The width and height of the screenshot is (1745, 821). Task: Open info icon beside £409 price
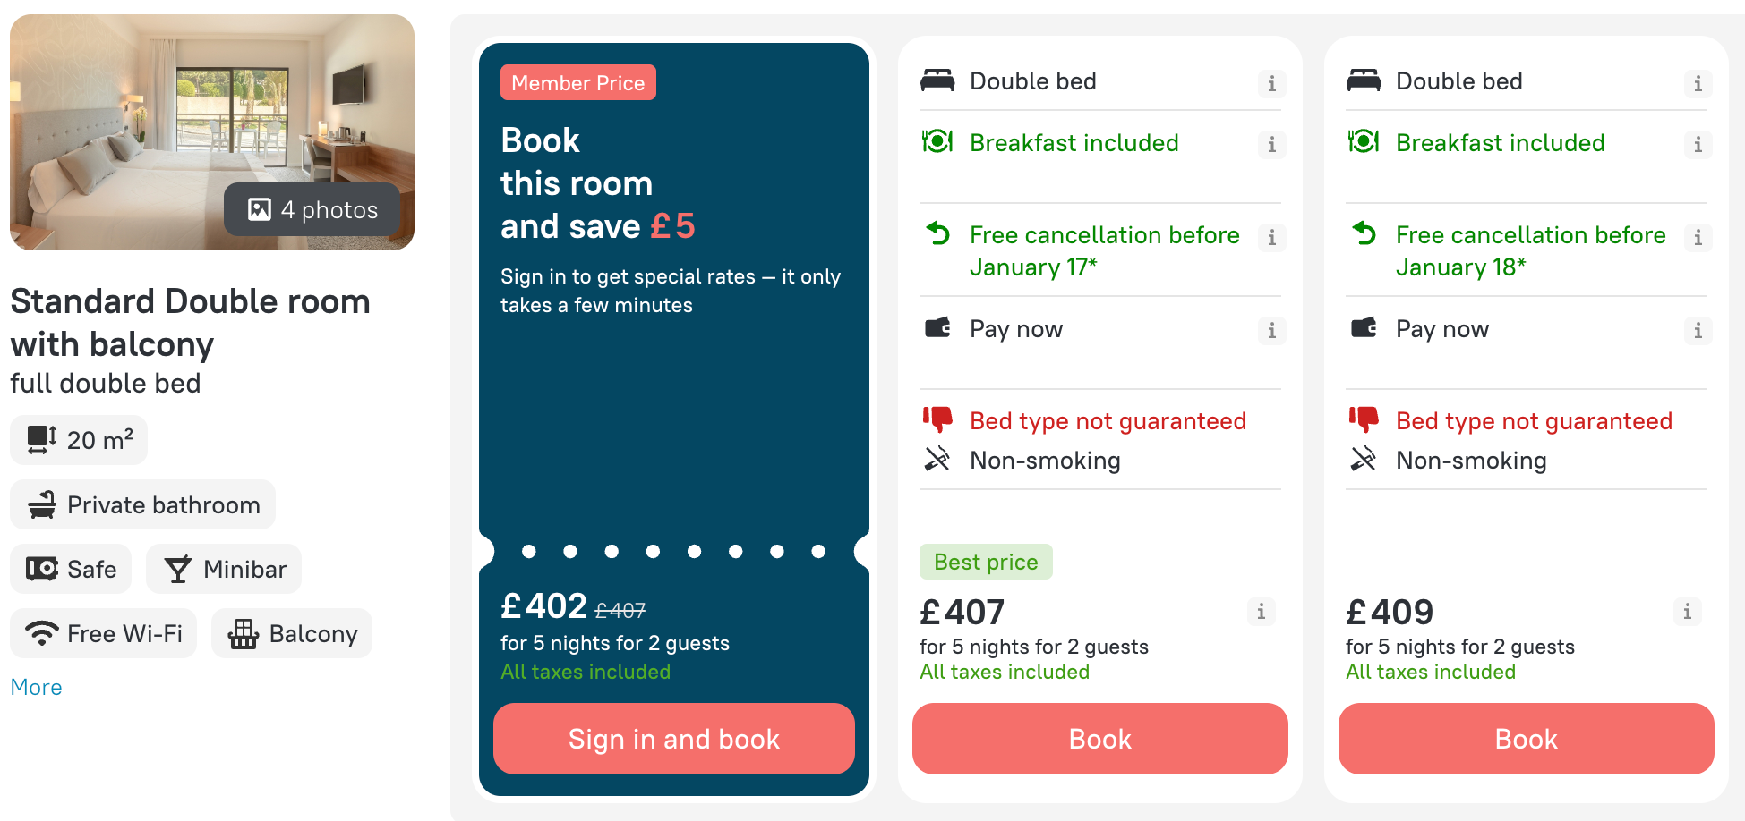coord(1687,612)
